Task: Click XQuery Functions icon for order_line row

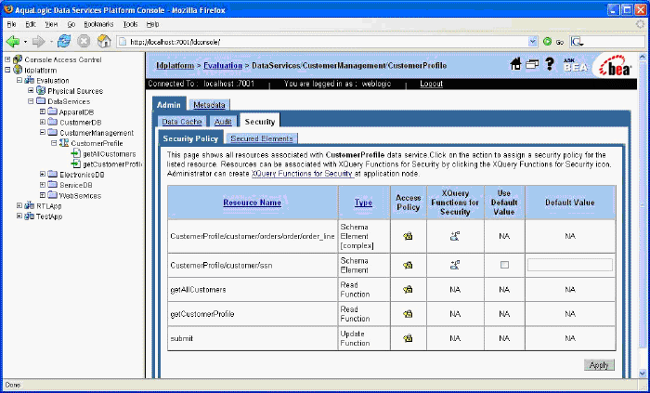Action: 455,236
